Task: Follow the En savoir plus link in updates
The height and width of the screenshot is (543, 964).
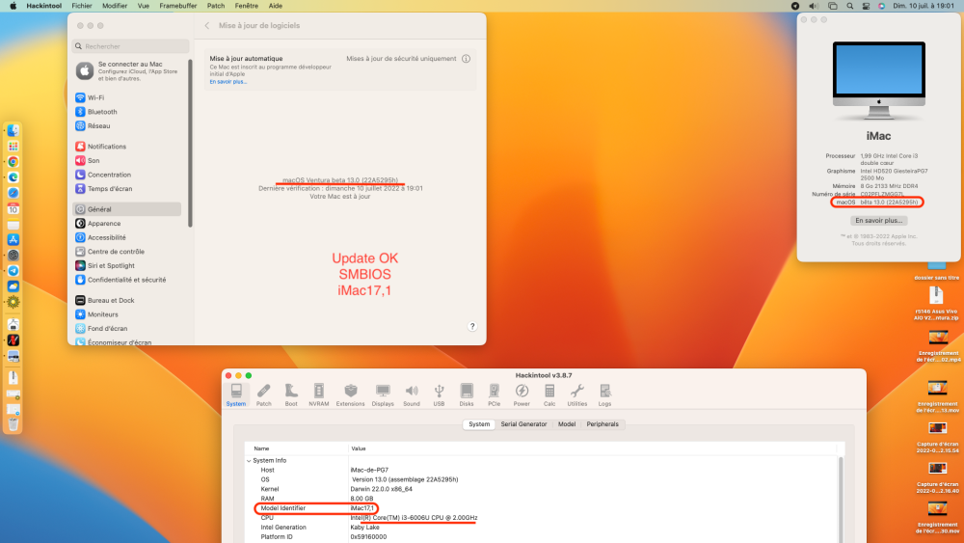Action: 228,82
